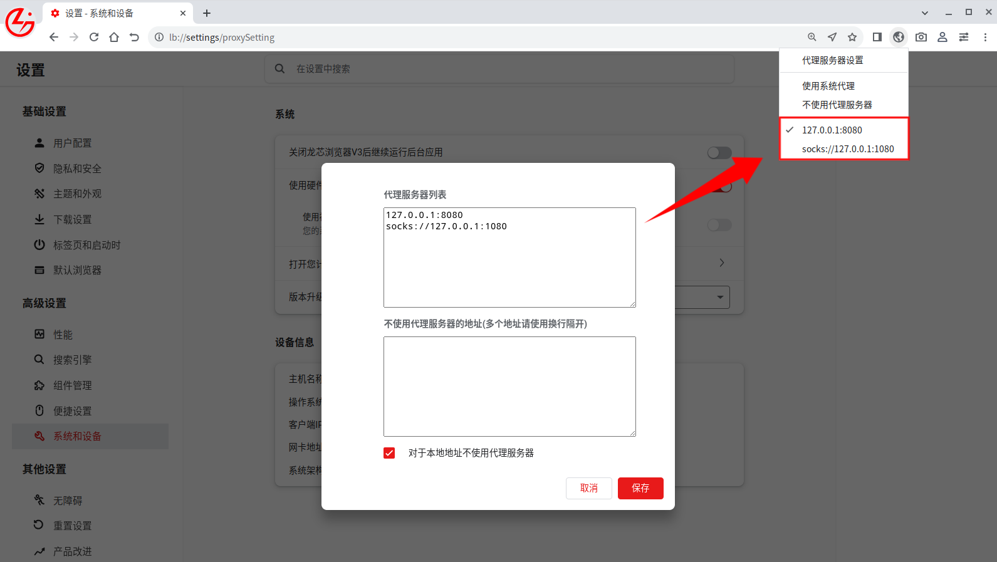Open the 版本升级 dropdown
997x562 pixels.
click(702, 297)
